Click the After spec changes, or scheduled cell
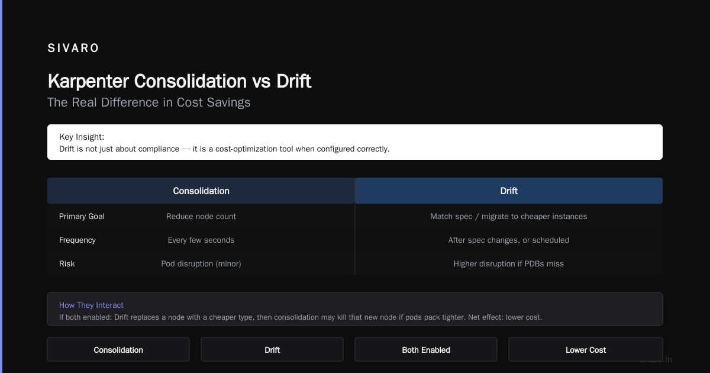Image resolution: width=710 pixels, height=373 pixels. pyautogui.click(x=509, y=240)
